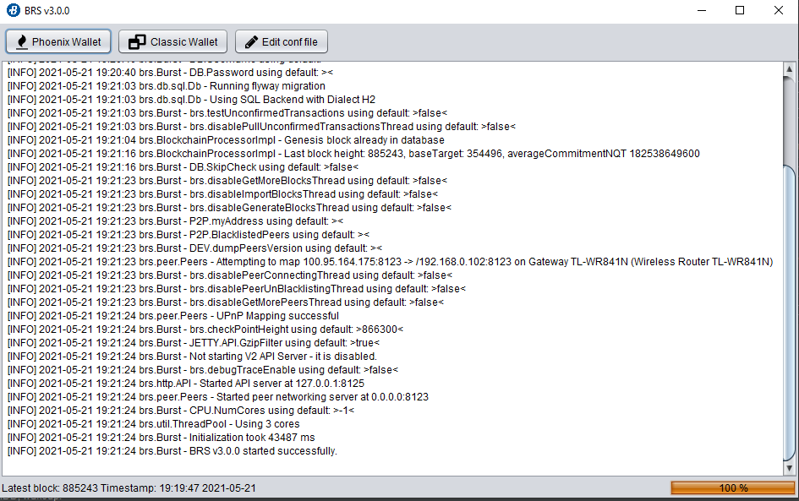Select the 'brs.debugTraceEnable' log line
Image resolution: width=799 pixels, height=501 pixels.
click(203, 370)
